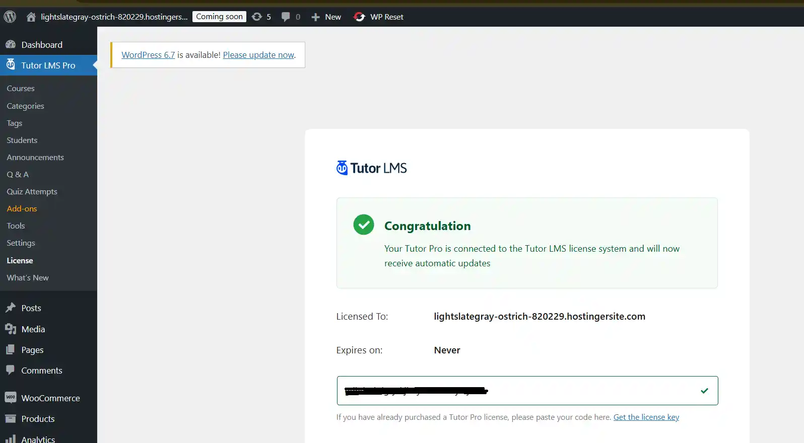Click the licensed domain lightslategray-ostrich-820229.hostingersite.com
The width and height of the screenshot is (804, 443).
point(540,316)
